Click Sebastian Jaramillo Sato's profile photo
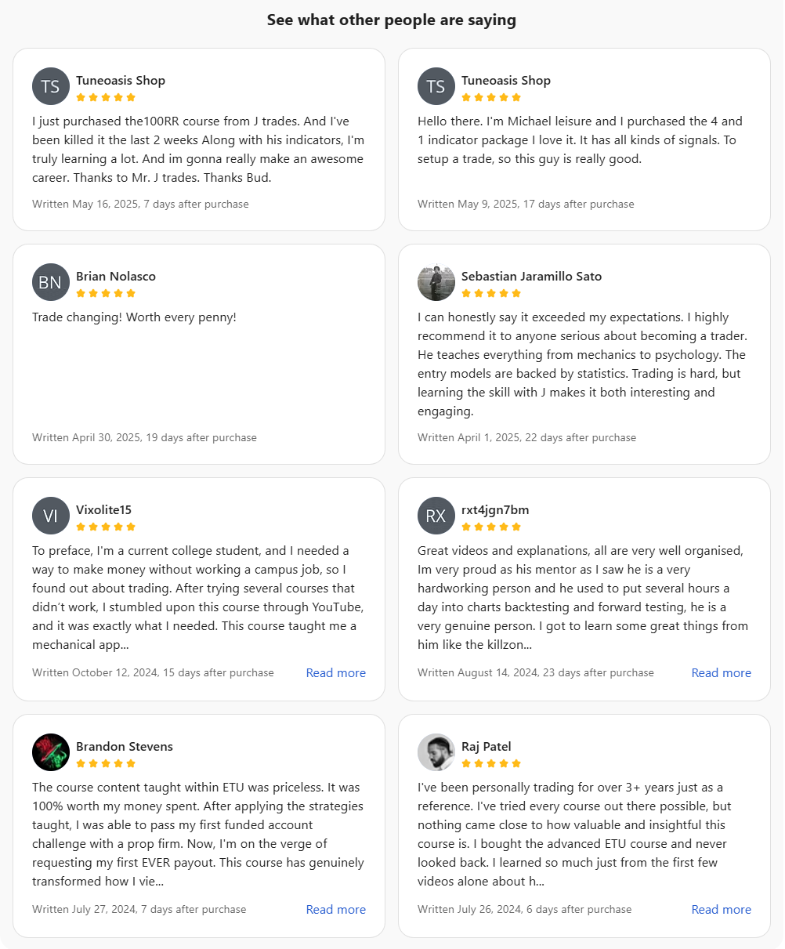The height and width of the screenshot is (949, 785). (436, 282)
